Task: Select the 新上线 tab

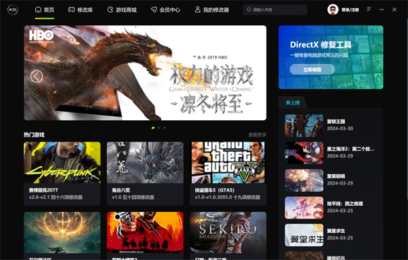Action: [292, 103]
